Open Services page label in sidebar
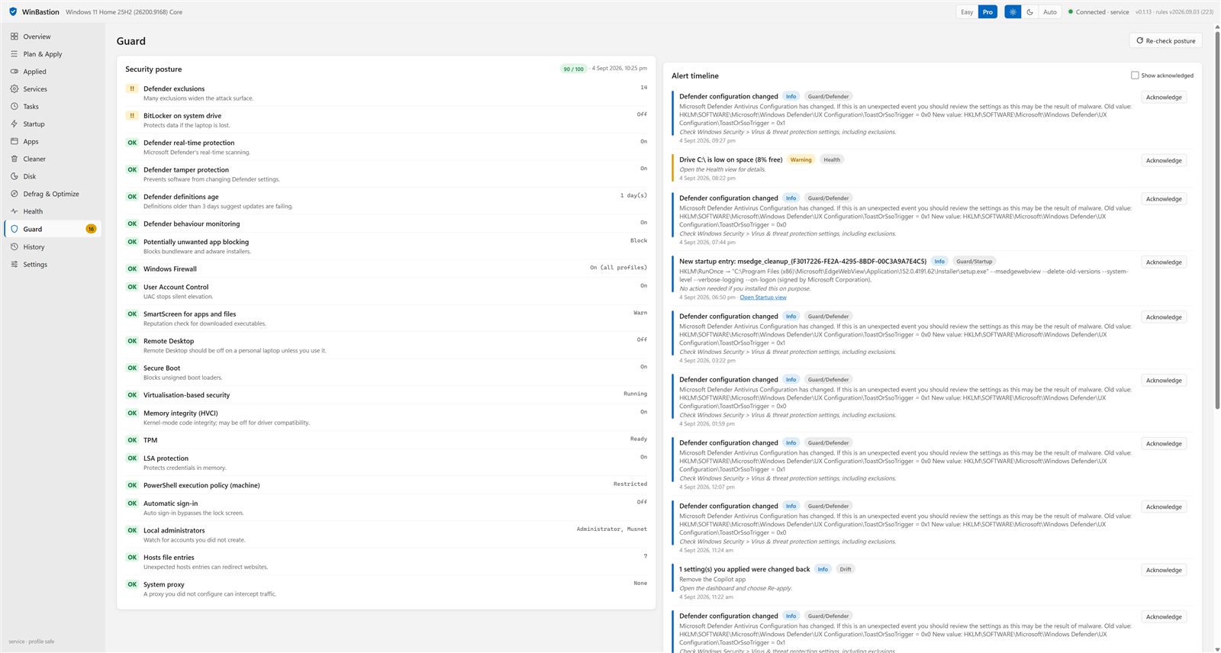Screen dimensions: 1221x653 [35, 89]
